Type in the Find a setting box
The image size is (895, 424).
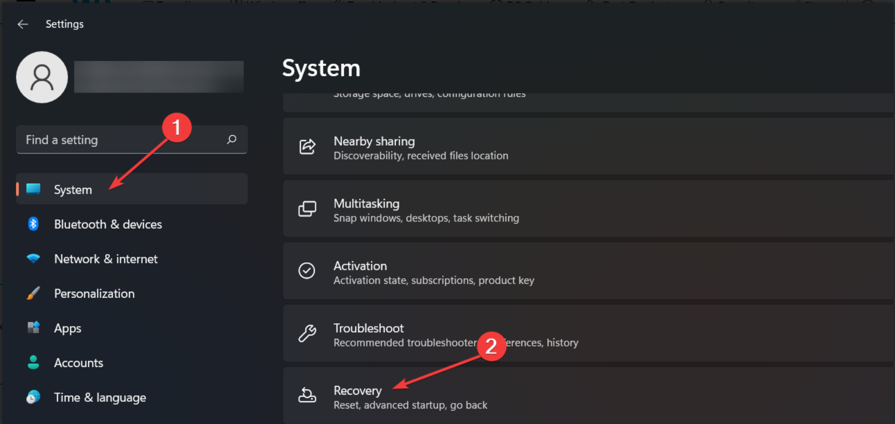122,140
